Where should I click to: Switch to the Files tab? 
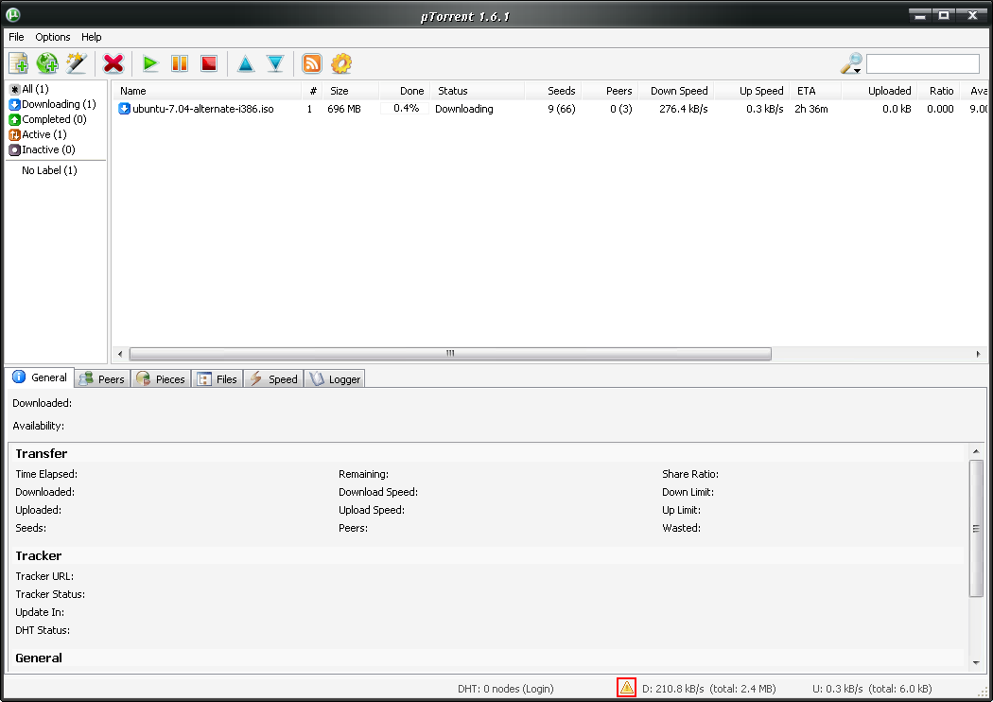218,378
